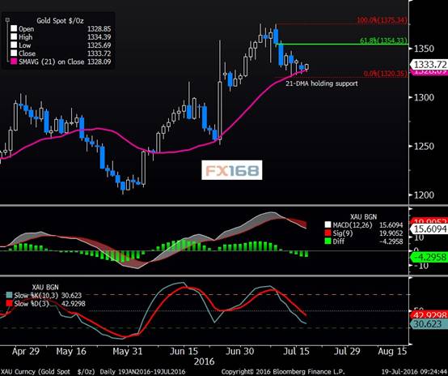Click the 1333.72 last price tag on axis
The width and height of the screenshot is (448, 376).
429,65
